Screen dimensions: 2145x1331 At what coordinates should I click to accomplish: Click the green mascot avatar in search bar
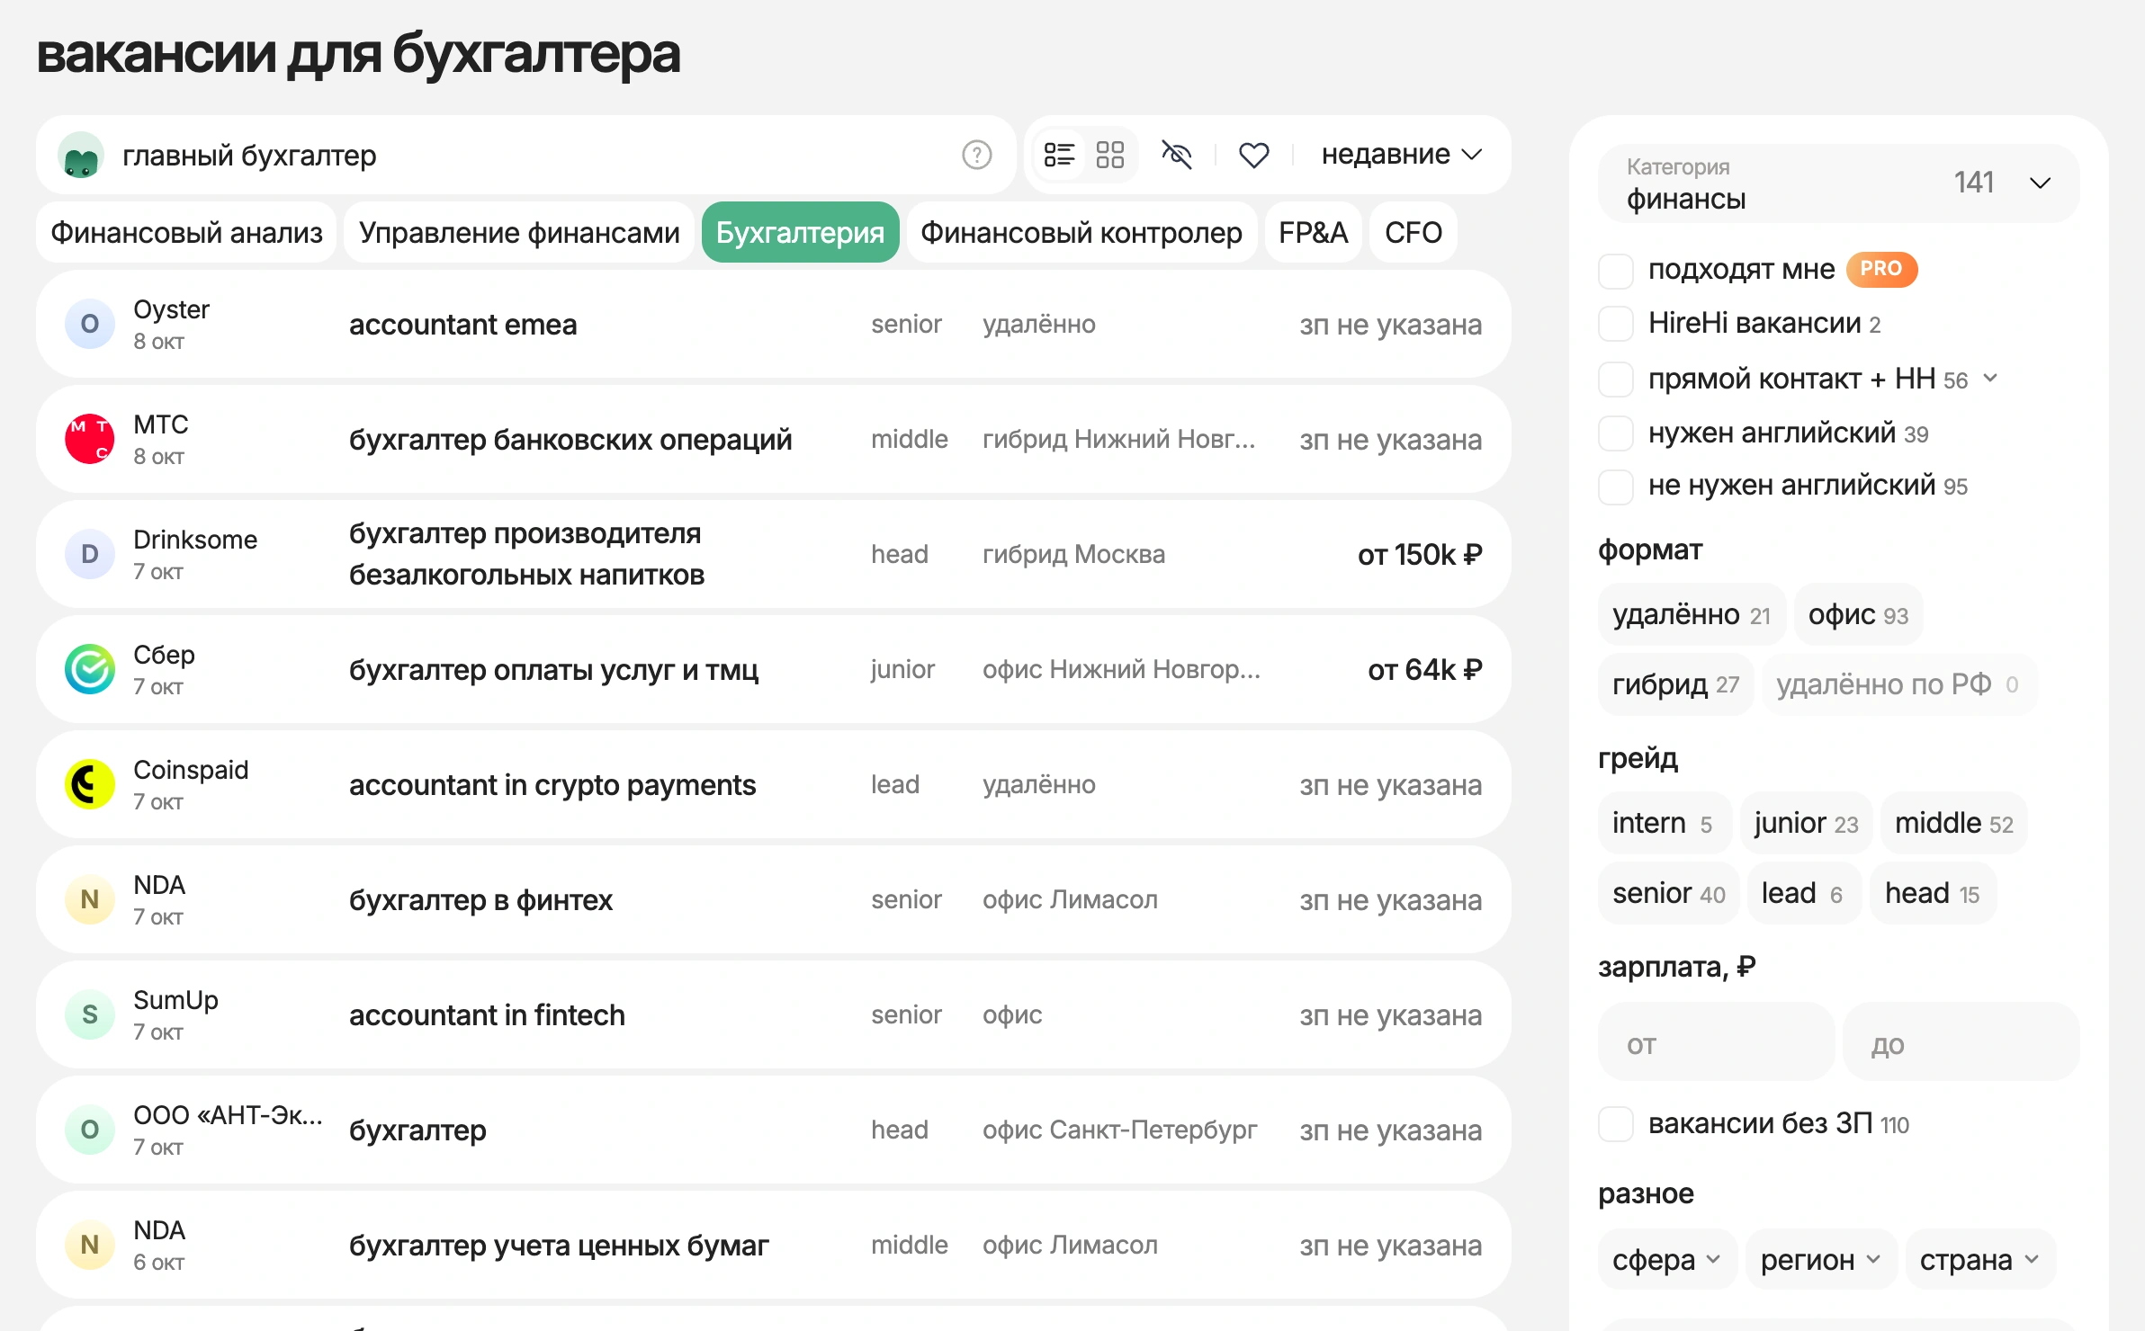coord(81,156)
